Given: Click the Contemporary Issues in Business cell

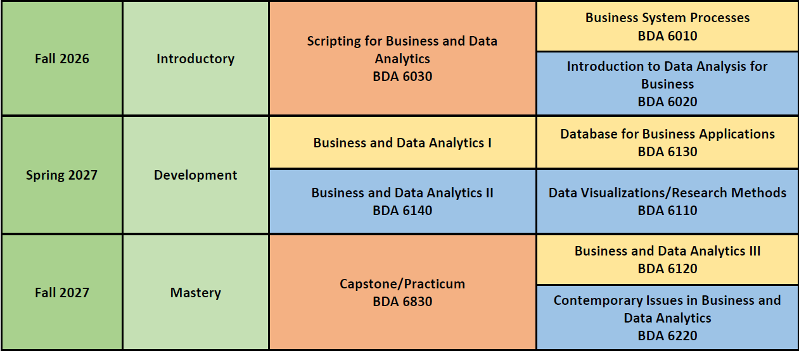Looking at the screenshot, I should (x=667, y=317).
